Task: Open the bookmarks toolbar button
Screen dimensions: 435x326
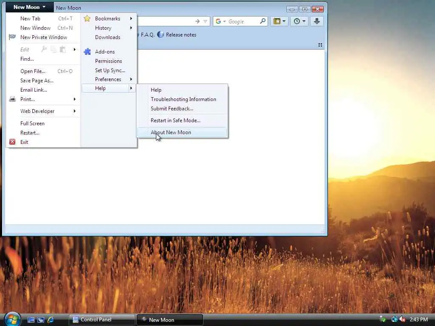Action: [x=280, y=21]
